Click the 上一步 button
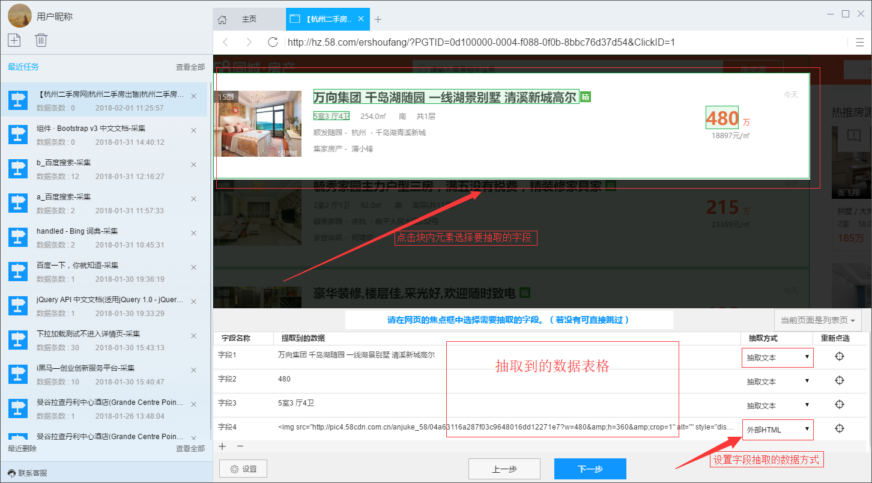Screen dimensions: 872x483 (x=504, y=469)
